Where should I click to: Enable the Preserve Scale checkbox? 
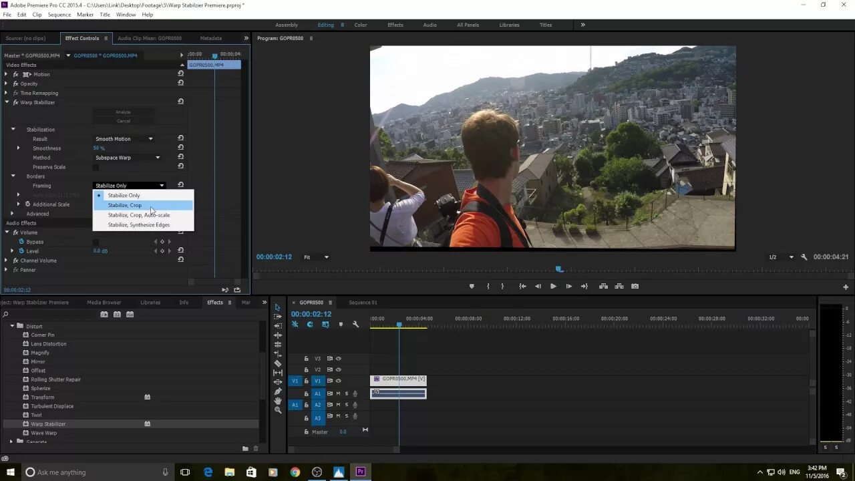pyautogui.click(x=96, y=167)
